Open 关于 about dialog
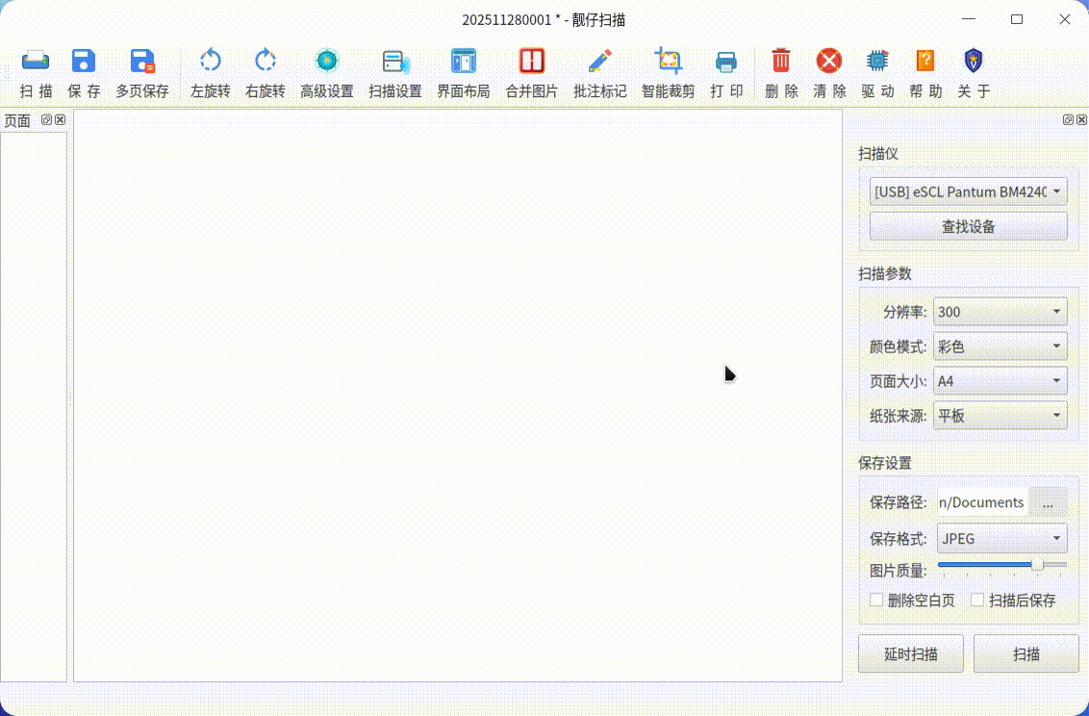Viewport: 1089px width, 716px height. [974, 62]
